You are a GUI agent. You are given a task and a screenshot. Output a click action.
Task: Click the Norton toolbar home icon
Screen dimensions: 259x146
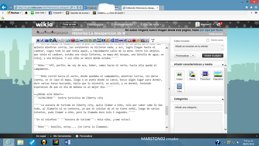[26, 13]
